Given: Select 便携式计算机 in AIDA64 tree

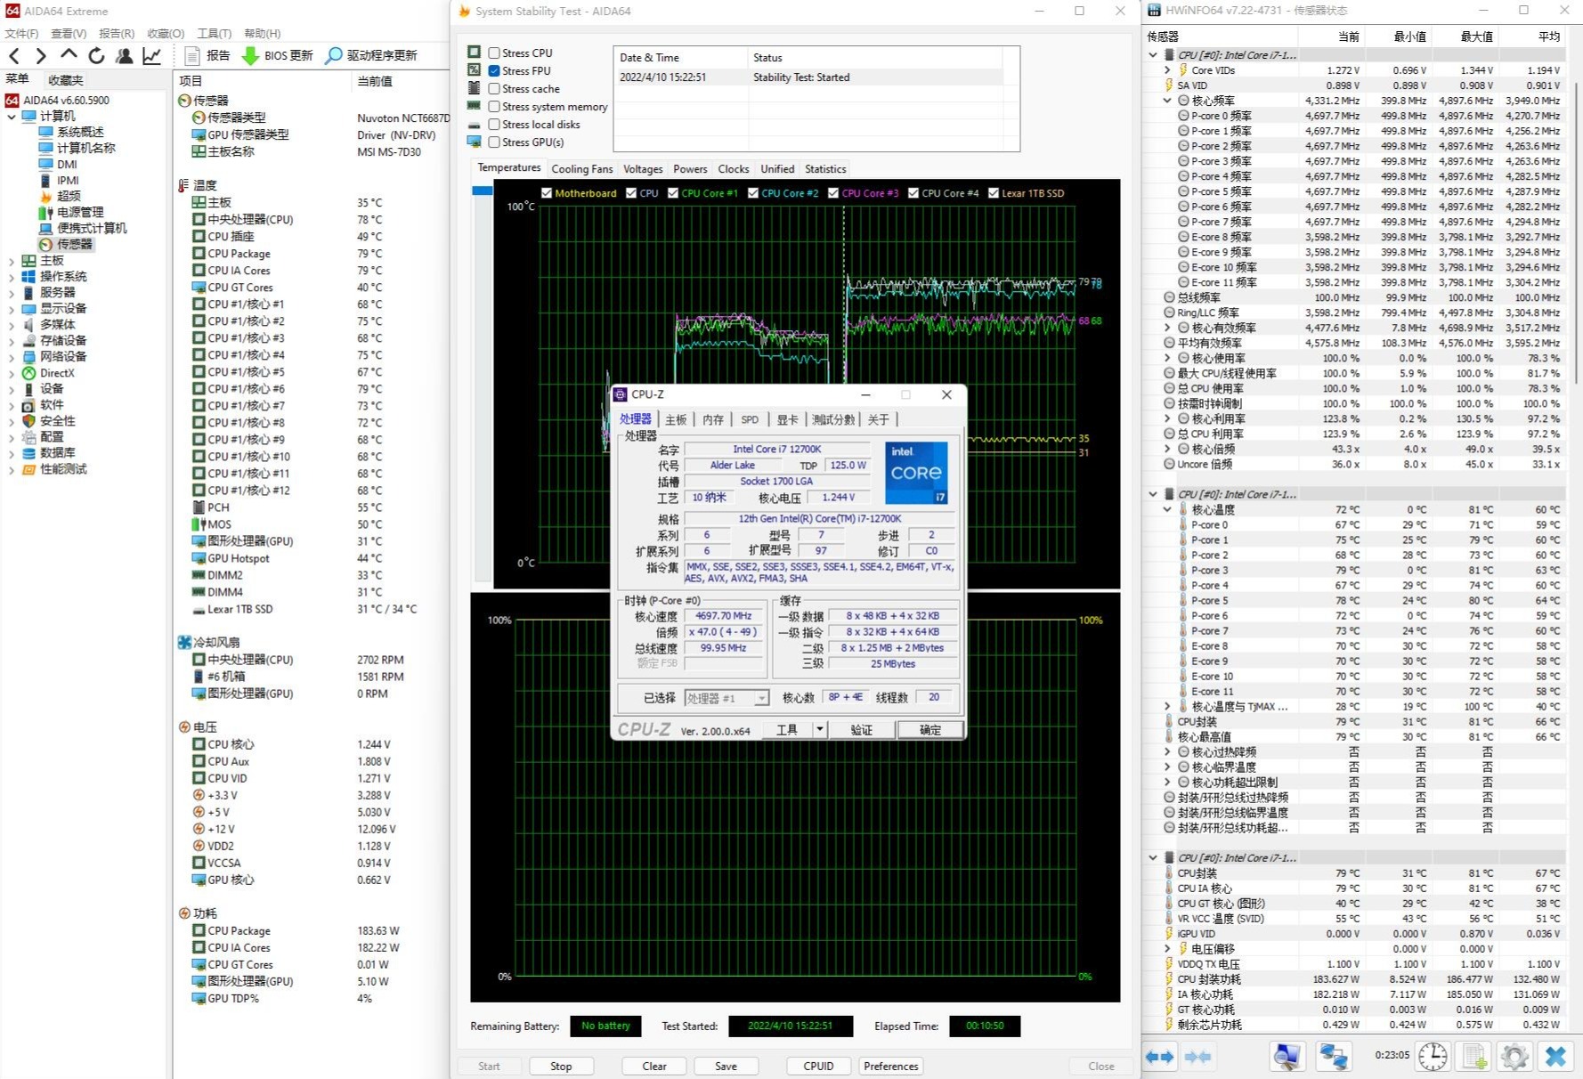Looking at the screenshot, I should (83, 228).
